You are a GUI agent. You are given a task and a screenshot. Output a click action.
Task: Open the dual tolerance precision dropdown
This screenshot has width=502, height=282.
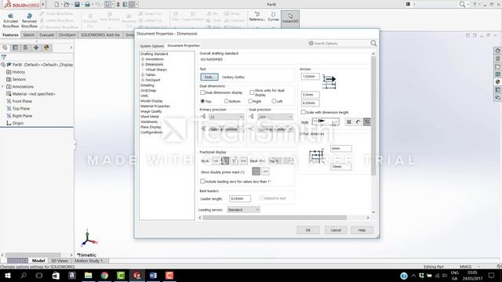coord(275,129)
